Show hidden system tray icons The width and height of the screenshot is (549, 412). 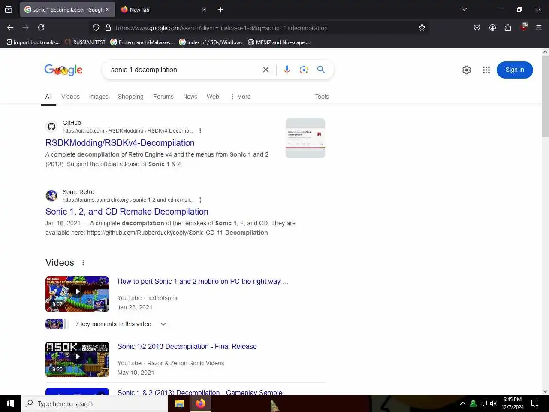point(462,403)
